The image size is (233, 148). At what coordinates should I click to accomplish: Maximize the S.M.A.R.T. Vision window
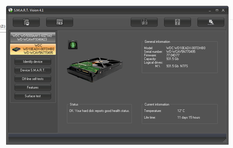217,10
